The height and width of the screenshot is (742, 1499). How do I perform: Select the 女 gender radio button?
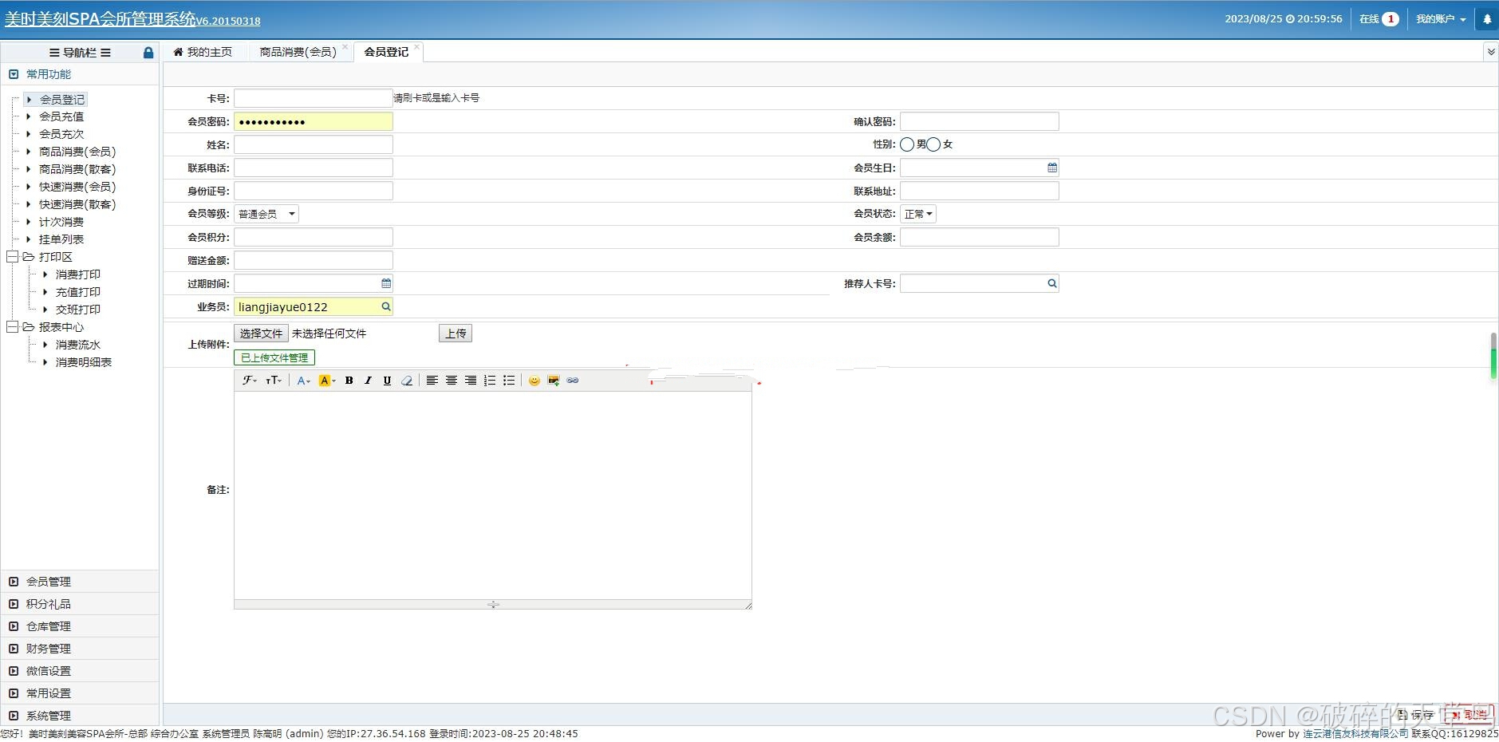[x=933, y=144]
